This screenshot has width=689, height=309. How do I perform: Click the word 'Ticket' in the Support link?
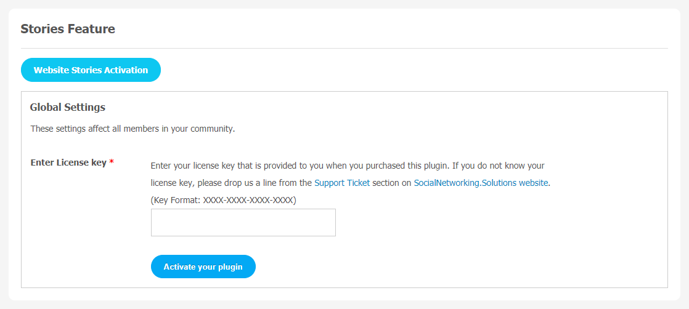(357, 183)
